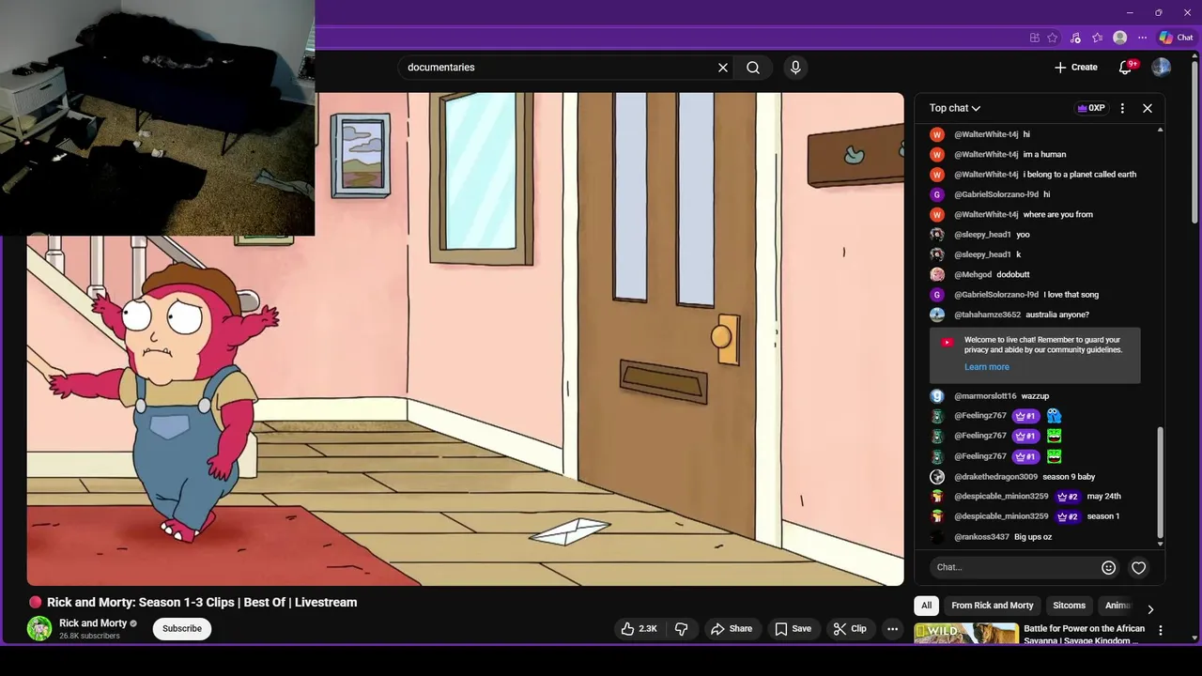The image size is (1202, 676).
Task: Open the emoji picker in the chat box
Action: tap(1108, 567)
